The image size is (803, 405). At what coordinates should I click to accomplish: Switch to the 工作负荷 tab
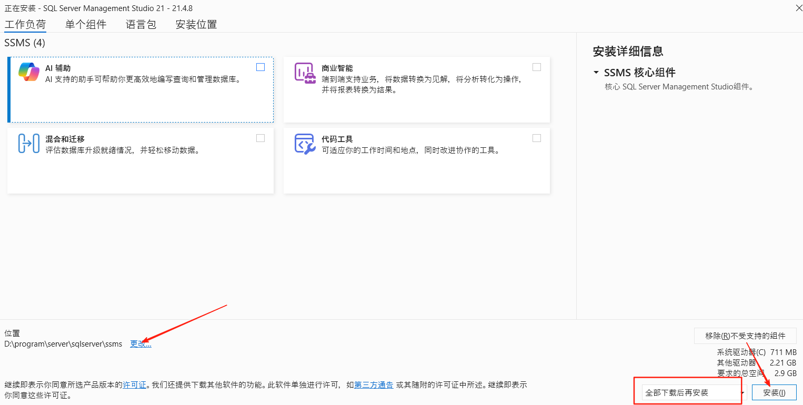point(25,24)
